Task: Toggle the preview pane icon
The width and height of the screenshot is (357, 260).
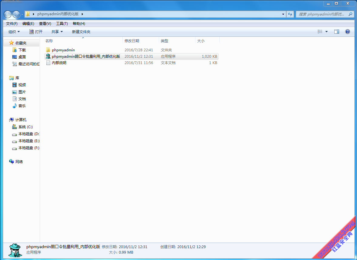Action: click(x=336, y=32)
